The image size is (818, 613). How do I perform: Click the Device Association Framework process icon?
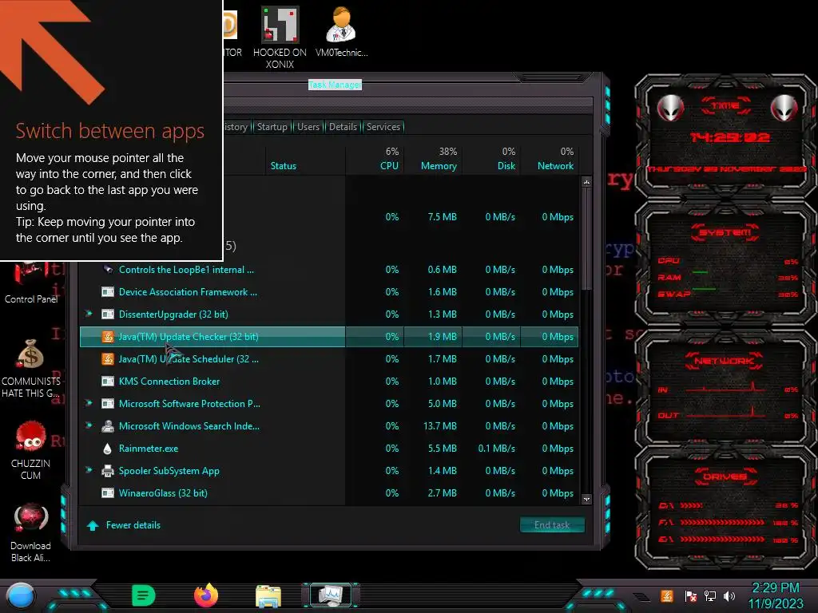[108, 292]
